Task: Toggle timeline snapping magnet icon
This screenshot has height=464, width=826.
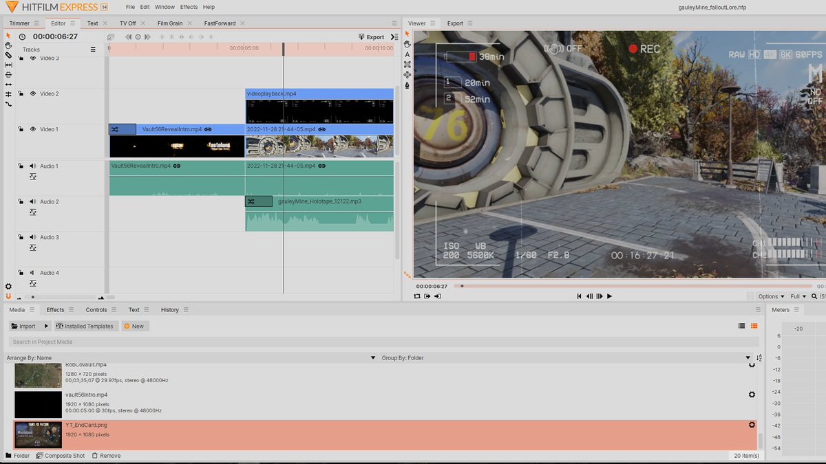Action: (x=8, y=296)
